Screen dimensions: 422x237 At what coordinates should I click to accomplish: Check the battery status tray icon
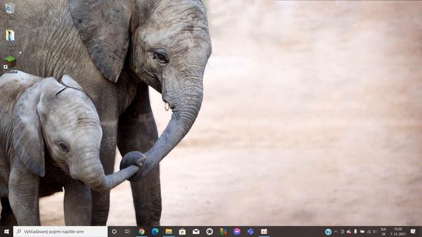362,232
